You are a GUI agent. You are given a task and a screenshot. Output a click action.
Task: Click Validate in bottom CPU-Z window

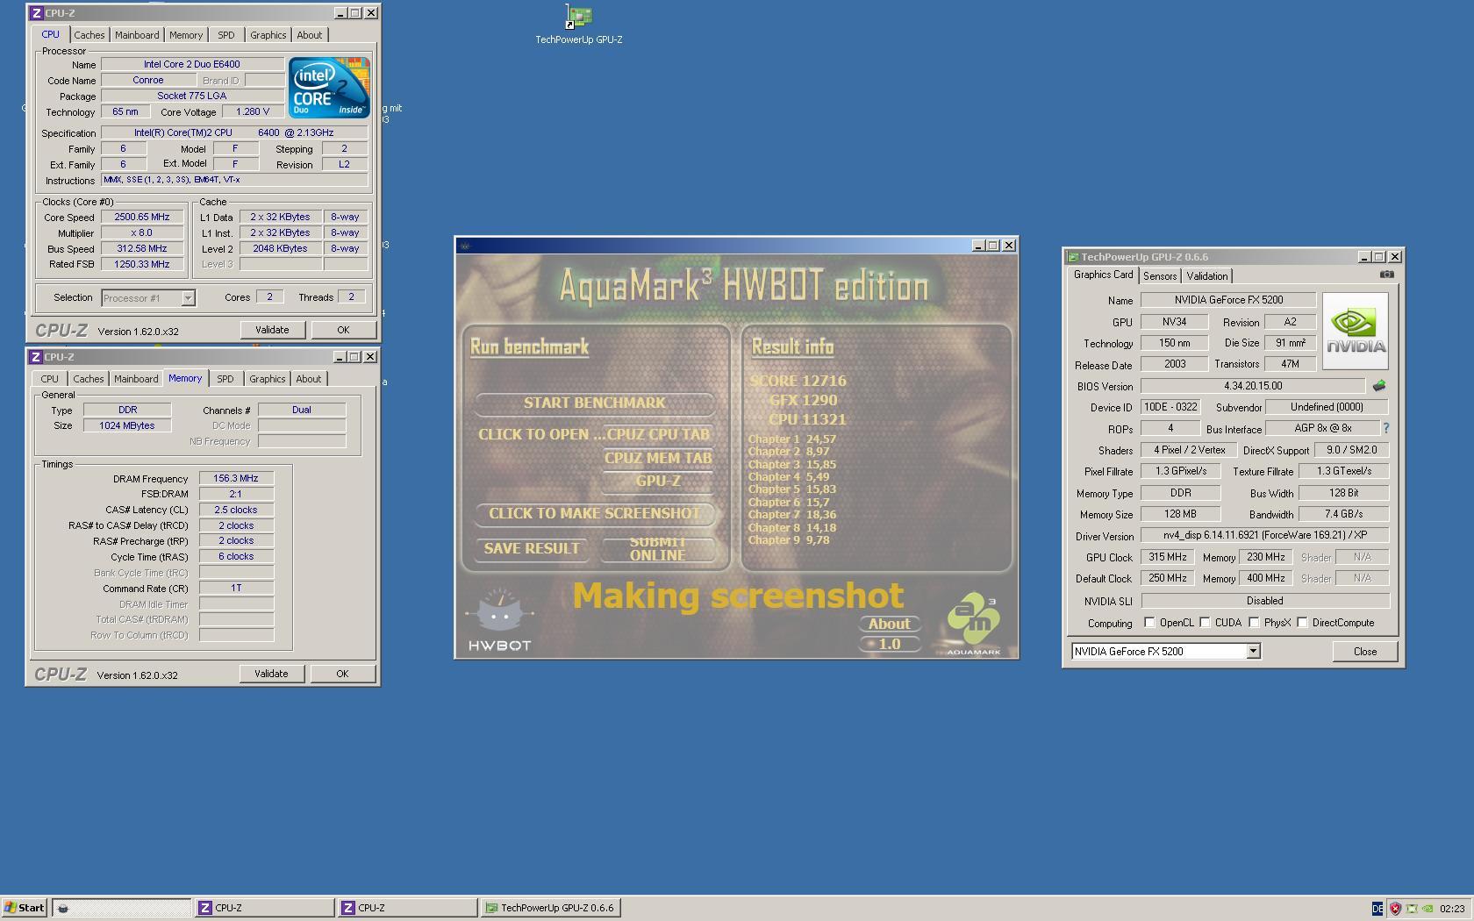click(x=271, y=674)
